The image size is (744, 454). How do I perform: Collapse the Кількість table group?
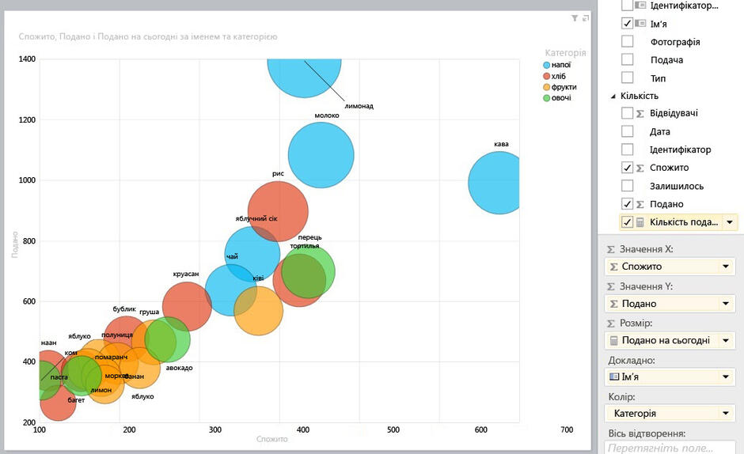pyautogui.click(x=613, y=96)
